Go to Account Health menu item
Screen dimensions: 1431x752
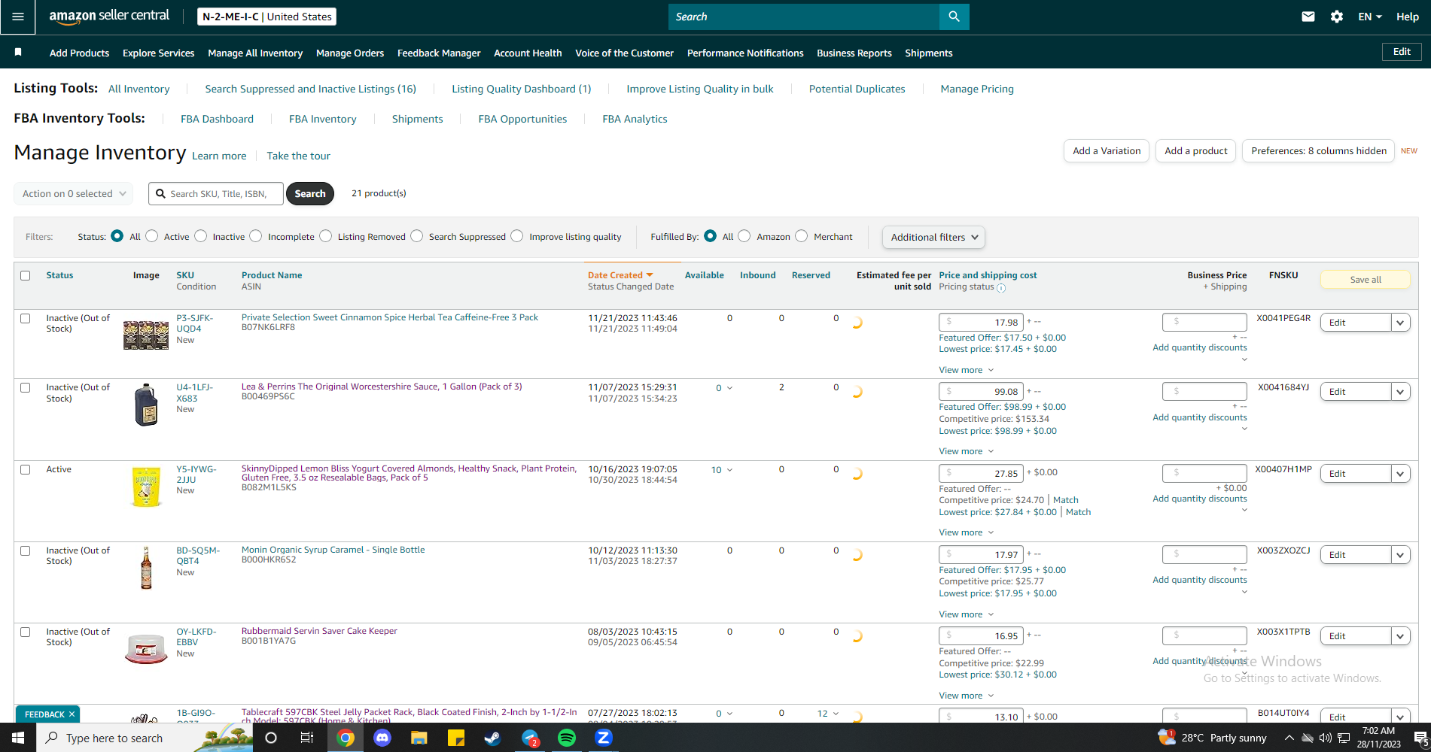[x=528, y=53]
